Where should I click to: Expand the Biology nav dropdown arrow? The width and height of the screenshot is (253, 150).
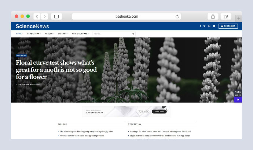tap(68, 34)
